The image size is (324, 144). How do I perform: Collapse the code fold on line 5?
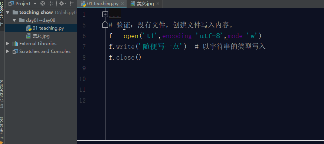[x=105, y=25]
